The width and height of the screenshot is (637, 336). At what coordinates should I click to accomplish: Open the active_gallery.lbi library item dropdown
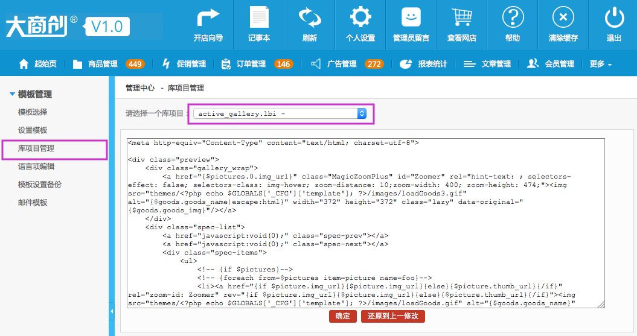(x=280, y=113)
